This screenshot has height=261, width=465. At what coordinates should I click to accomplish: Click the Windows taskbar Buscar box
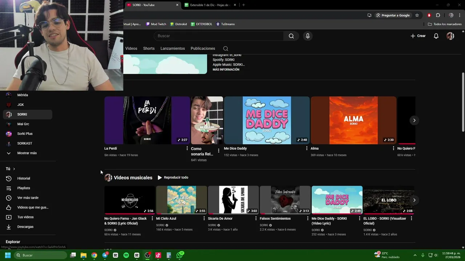(x=41, y=255)
